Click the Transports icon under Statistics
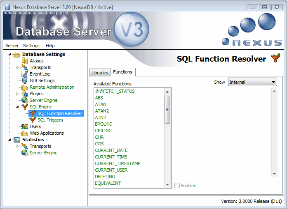 24,146
